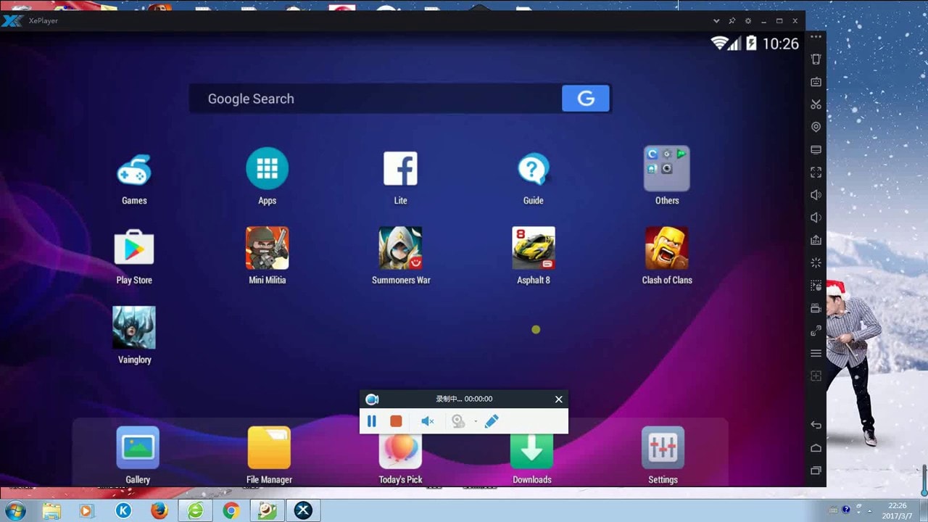Screen dimensions: 928x522
Task: Click the shake device sidebar icon
Action: [x=816, y=59]
